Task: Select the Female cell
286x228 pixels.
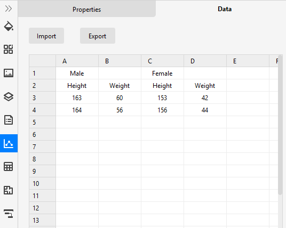Action: pos(163,73)
